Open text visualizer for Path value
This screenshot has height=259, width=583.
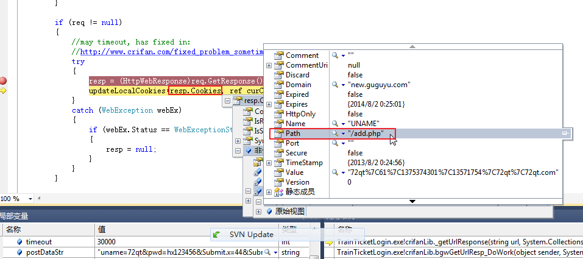(x=335, y=133)
